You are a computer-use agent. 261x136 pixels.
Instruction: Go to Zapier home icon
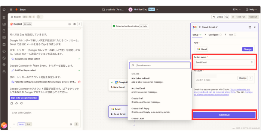[x=4, y=10]
